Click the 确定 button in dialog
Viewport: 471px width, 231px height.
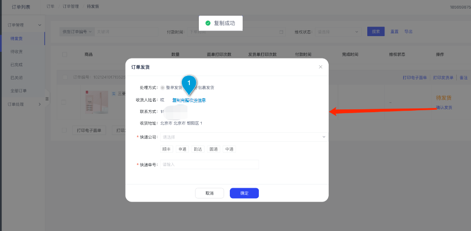point(244,193)
